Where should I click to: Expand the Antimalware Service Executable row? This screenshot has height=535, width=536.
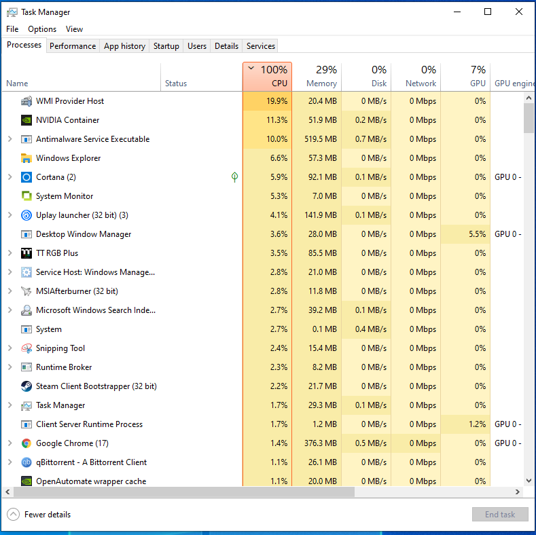(10, 139)
